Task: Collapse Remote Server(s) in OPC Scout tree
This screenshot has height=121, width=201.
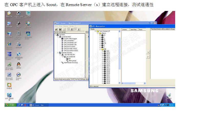Action: [x=58, y=53]
